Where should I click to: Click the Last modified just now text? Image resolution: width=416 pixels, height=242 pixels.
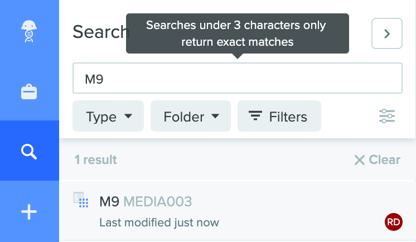tap(159, 222)
